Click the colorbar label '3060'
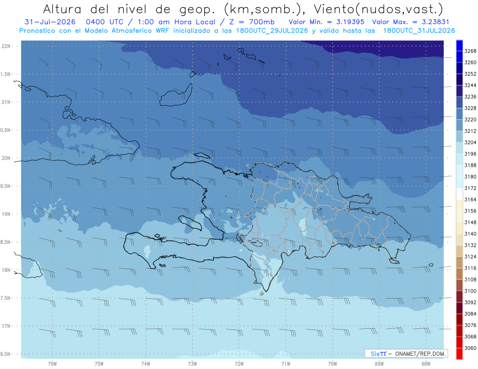 tap(470, 348)
